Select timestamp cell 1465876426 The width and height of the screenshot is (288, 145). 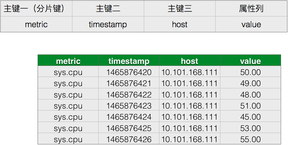[129, 139]
